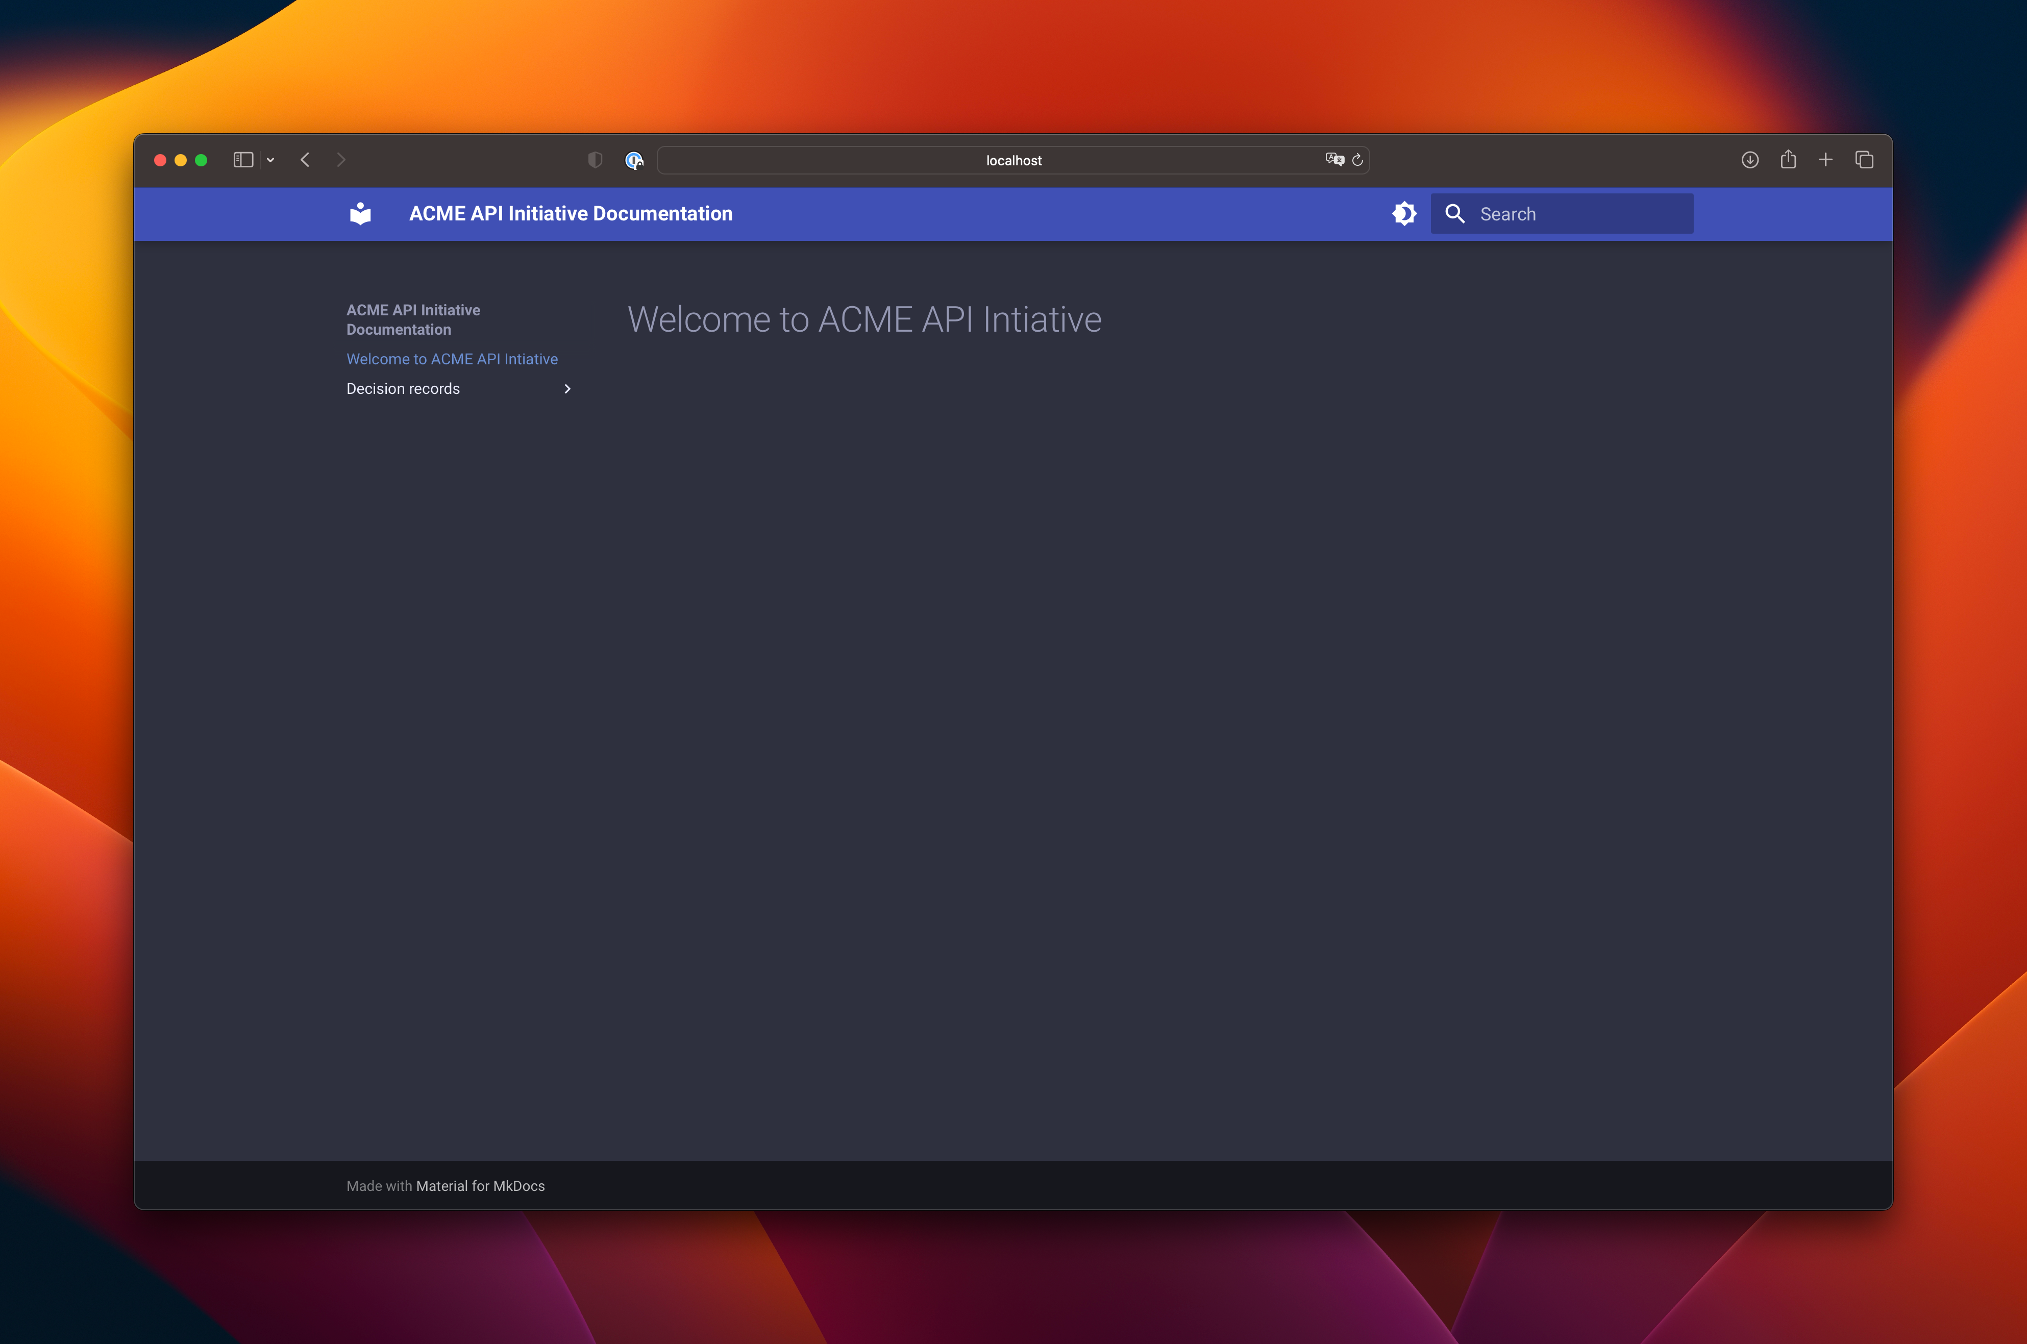Reload the page with the refresh icon
2027x1344 pixels.
(1357, 159)
